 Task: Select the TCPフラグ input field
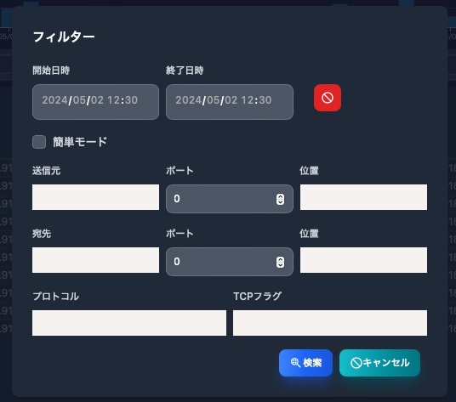330,323
